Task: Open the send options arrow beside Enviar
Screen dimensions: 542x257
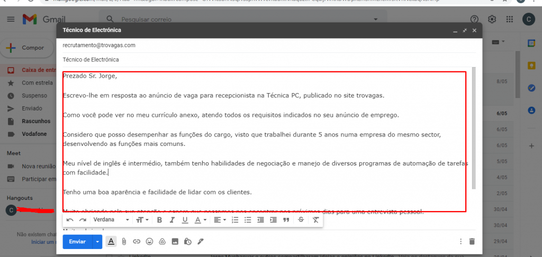Action: 97,242
